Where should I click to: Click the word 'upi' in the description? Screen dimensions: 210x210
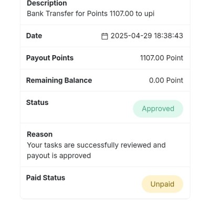[x=149, y=14]
